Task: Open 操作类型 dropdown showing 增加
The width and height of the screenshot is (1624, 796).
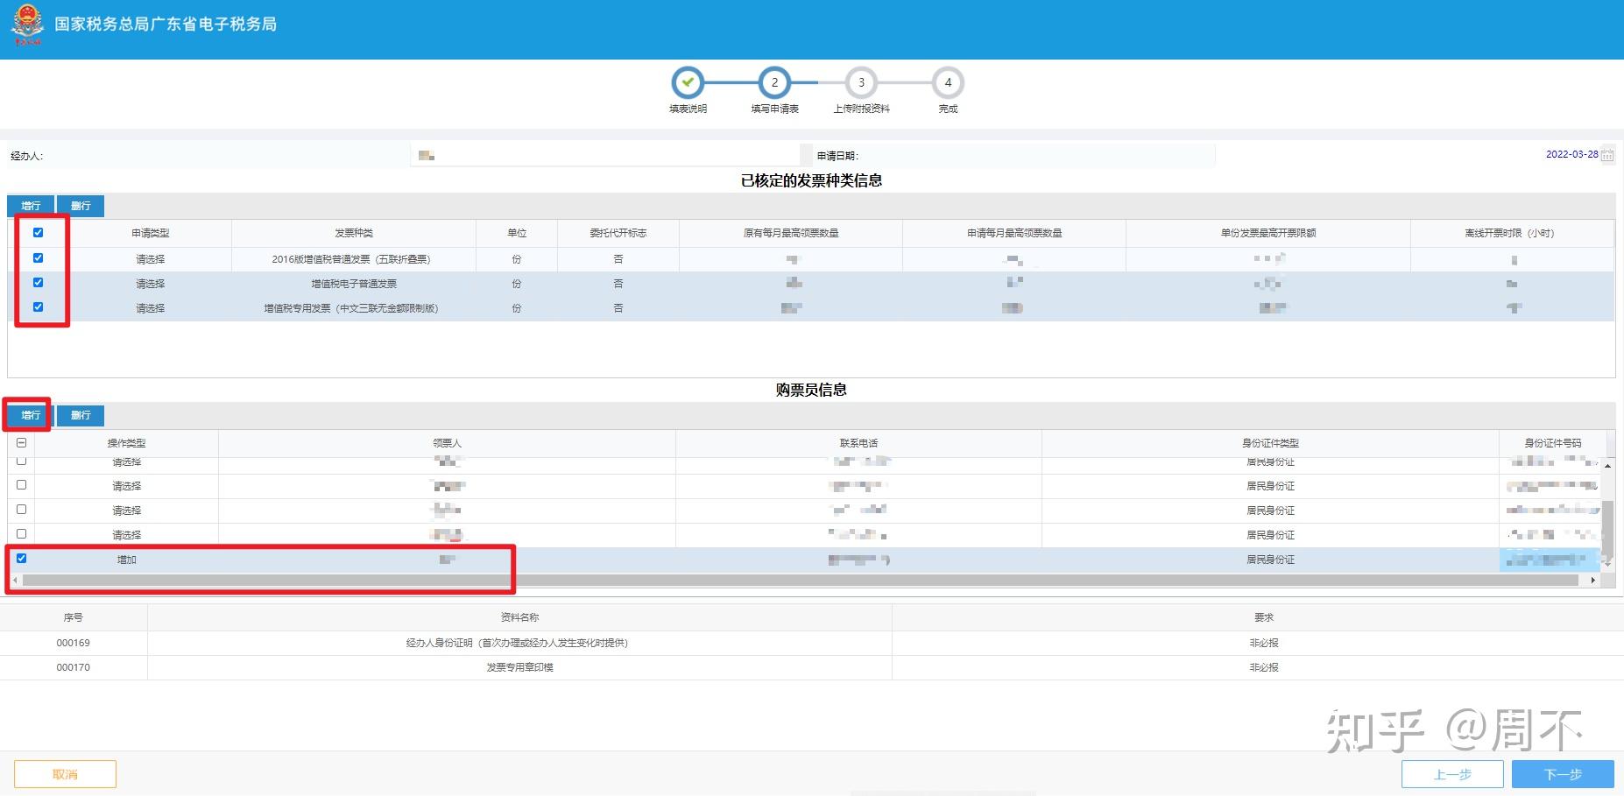Action: (126, 560)
